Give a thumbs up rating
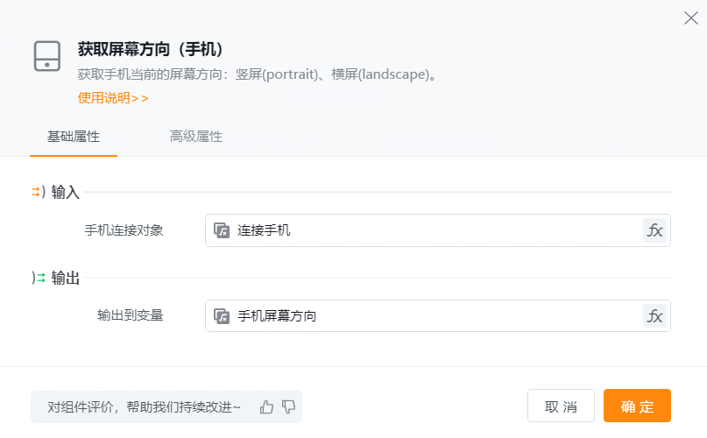This screenshot has width=707, height=438. (x=267, y=406)
